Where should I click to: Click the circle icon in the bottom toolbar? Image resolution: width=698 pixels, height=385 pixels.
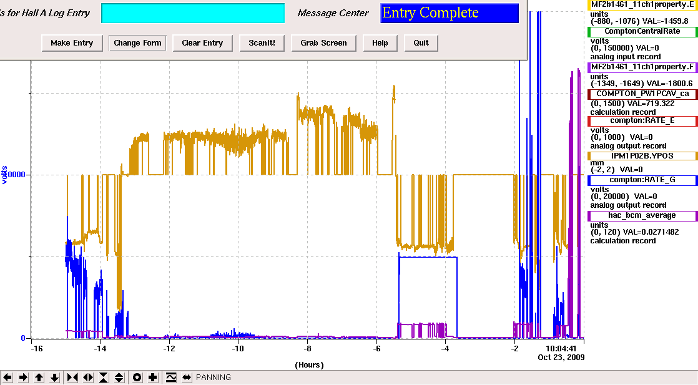point(137,378)
